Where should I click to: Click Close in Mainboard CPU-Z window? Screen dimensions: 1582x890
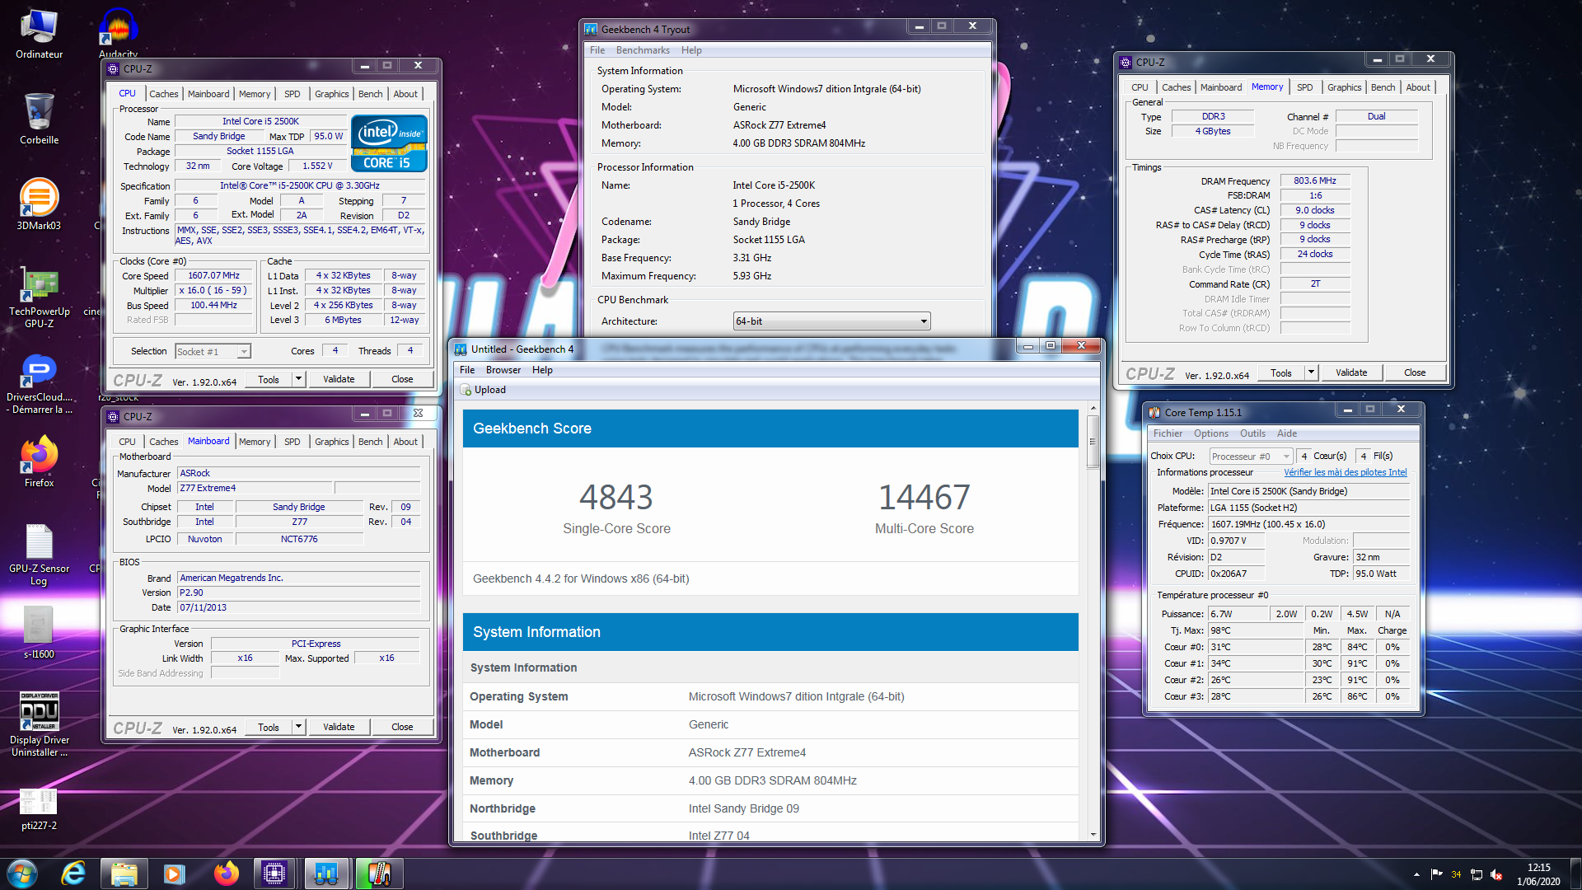point(402,727)
